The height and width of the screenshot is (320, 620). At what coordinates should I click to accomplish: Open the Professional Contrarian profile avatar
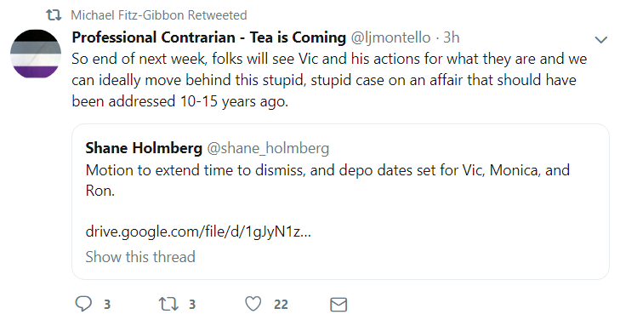(36, 53)
